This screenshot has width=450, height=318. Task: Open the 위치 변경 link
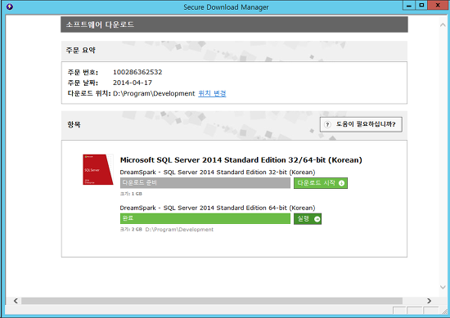point(212,93)
